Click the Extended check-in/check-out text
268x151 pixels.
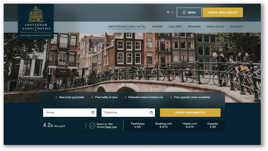(146, 97)
